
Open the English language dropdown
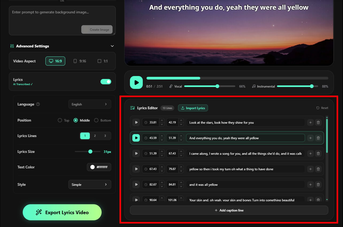[x=90, y=104]
